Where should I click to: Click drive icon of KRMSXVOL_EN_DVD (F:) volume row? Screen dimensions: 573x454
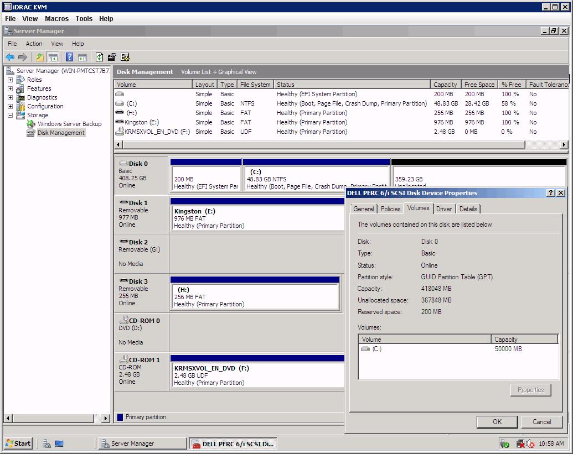(x=120, y=132)
